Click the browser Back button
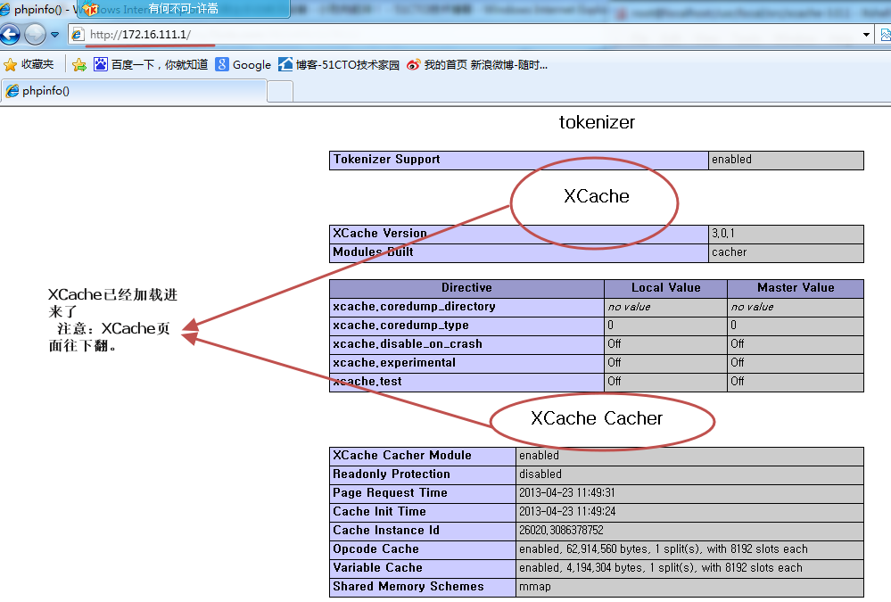 click(10, 35)
